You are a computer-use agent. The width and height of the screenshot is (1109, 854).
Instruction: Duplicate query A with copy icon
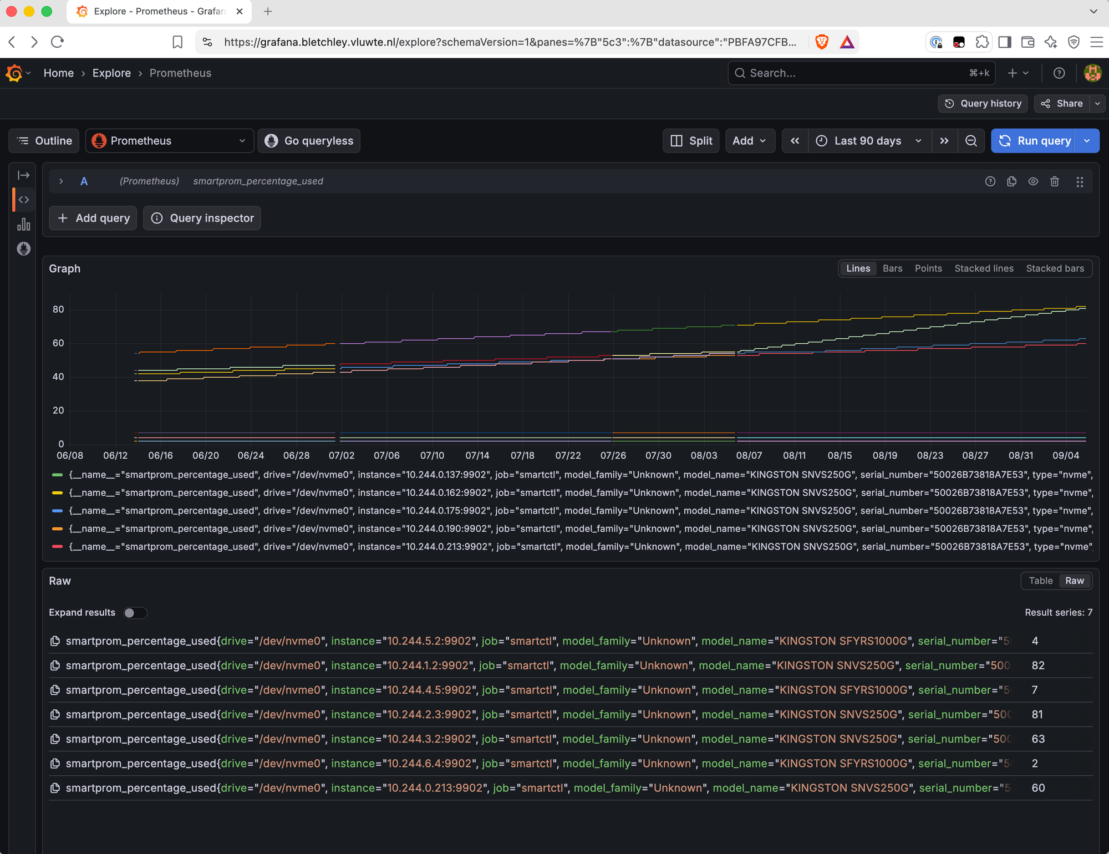click(1011, 181)
